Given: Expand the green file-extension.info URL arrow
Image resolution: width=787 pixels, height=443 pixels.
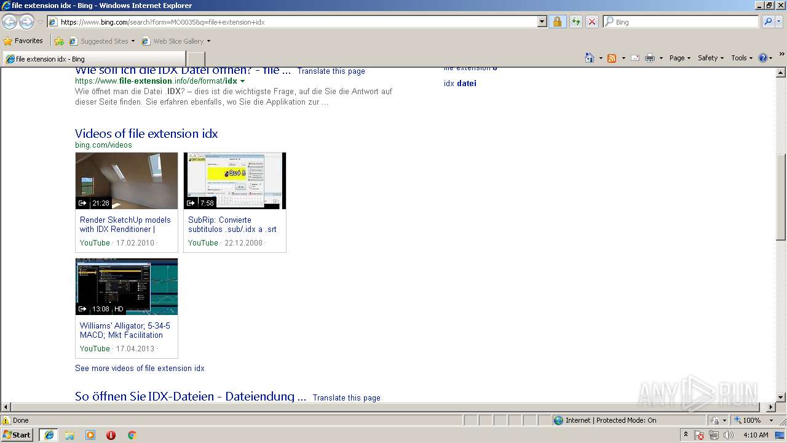Looking at the screenshot, I should point(242,81).
